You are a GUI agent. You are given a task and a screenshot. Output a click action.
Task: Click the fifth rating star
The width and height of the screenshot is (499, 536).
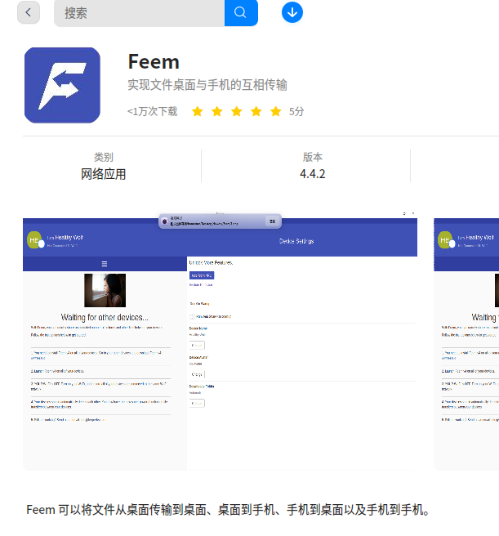tap(276, 111)
